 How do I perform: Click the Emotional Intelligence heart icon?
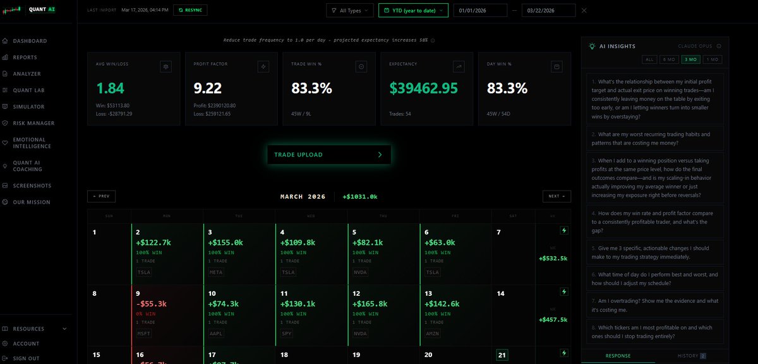[5, 143]
